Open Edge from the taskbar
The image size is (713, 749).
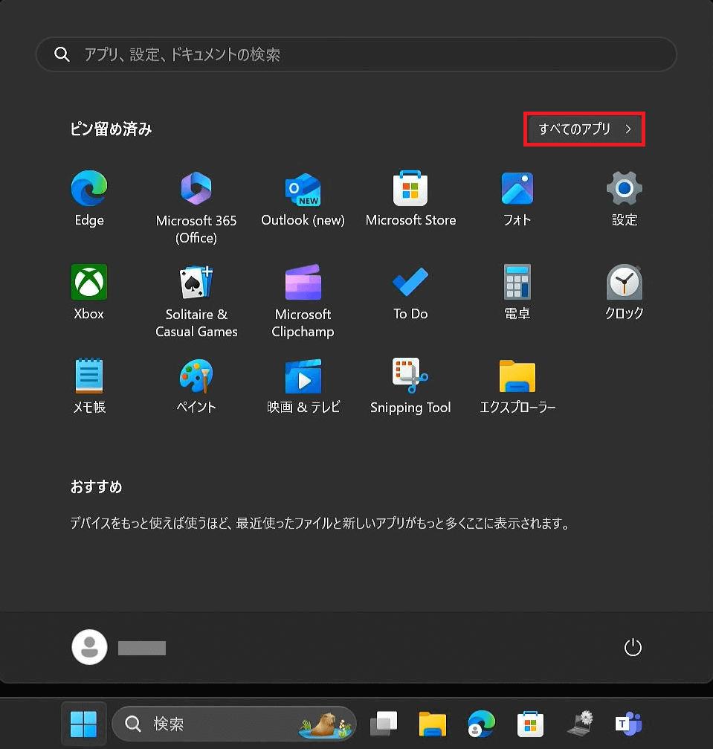(481, 724)
